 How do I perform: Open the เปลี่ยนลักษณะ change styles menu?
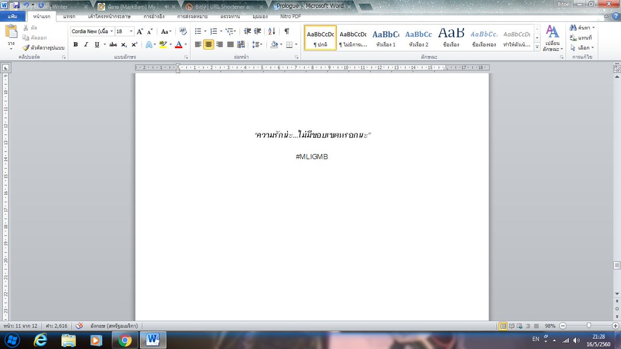click(x=553, y=38)
